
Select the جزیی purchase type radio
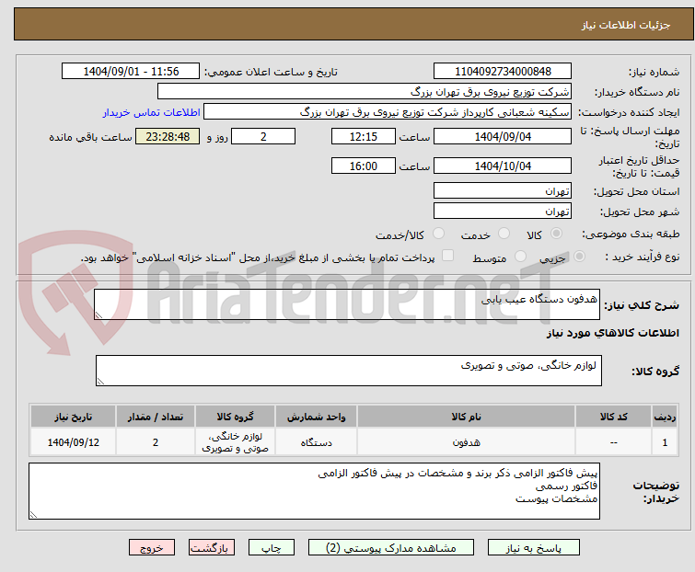579,257
